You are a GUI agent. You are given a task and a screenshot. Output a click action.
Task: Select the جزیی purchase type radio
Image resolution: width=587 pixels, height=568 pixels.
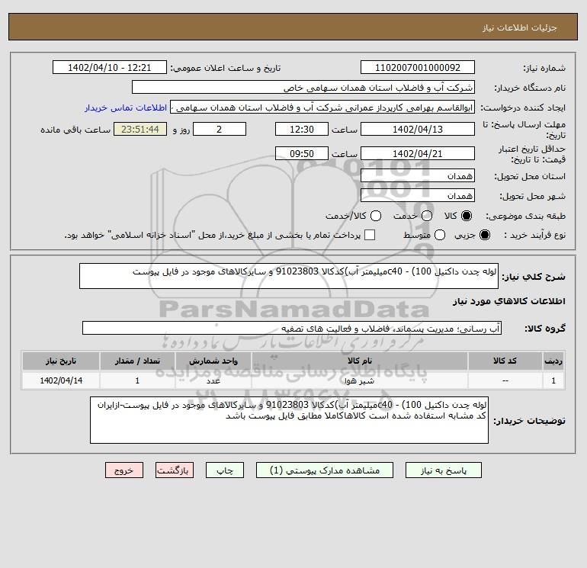(484, 235)
